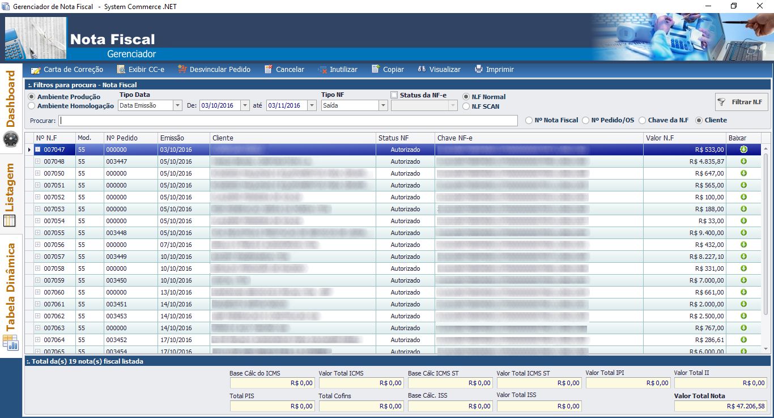
Task: Enable the Status da NF-e checkbox
Action: [x=395, y=95]
